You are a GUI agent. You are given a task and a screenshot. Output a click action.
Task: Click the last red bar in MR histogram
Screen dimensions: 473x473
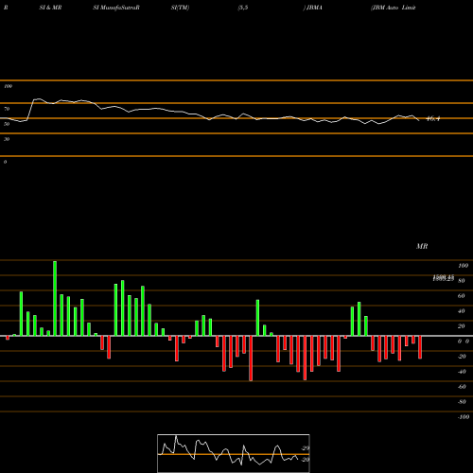point(420,347)
